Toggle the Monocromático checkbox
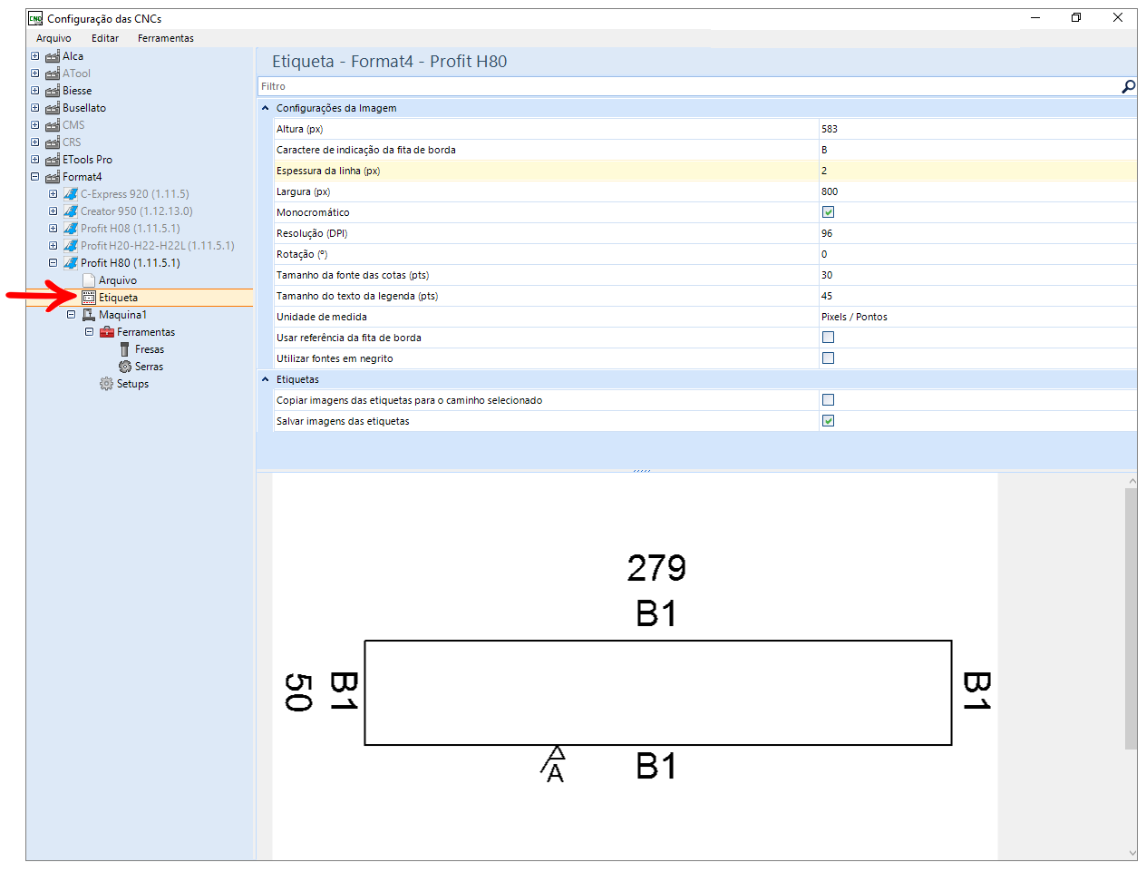The height and width of the screenshot is (882, 1146). coord(828,212)
